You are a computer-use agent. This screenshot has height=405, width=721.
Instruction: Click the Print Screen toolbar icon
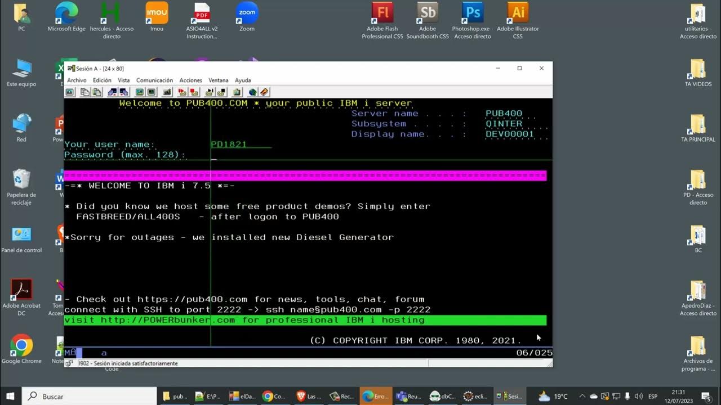(70, 92)
